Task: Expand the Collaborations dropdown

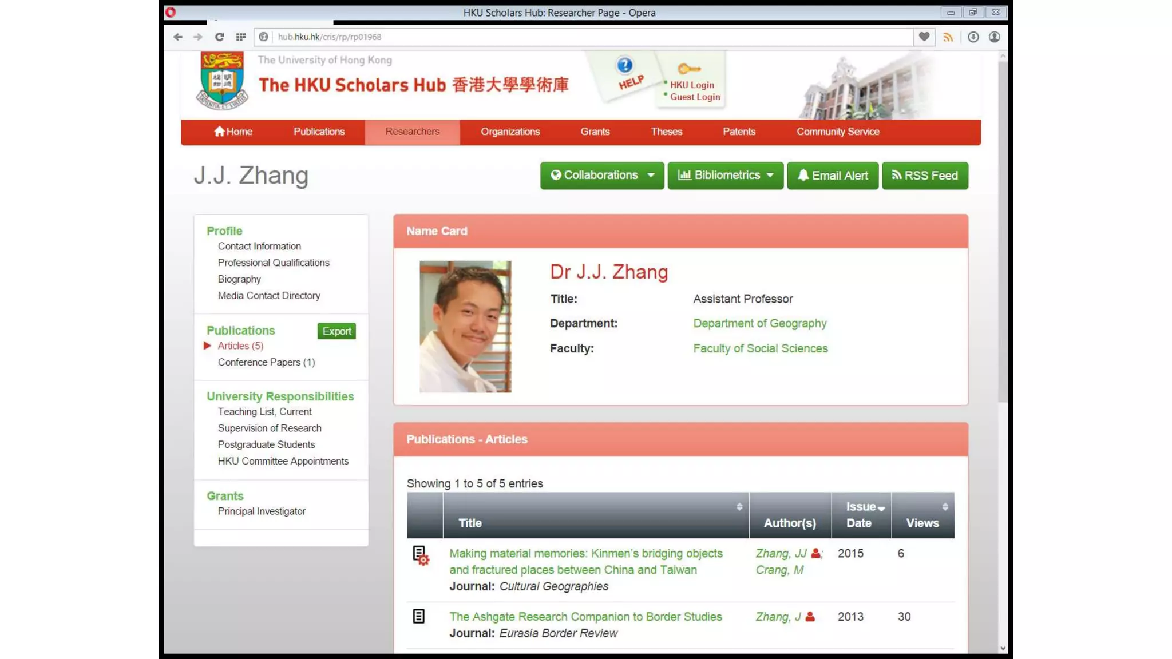Action: tap(601, 175)
